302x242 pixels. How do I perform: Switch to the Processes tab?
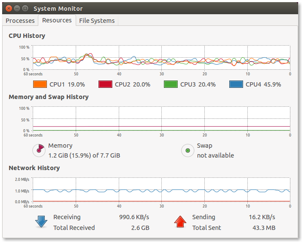[20, 21]
